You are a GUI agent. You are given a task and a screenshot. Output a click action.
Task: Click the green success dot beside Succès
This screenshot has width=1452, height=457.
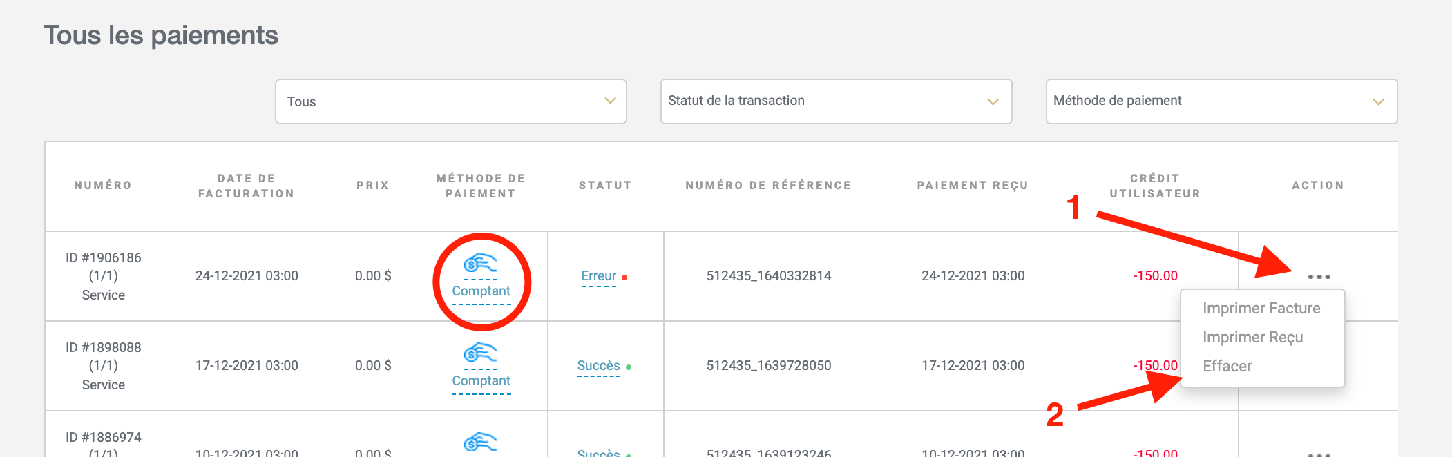coord(629,367)
